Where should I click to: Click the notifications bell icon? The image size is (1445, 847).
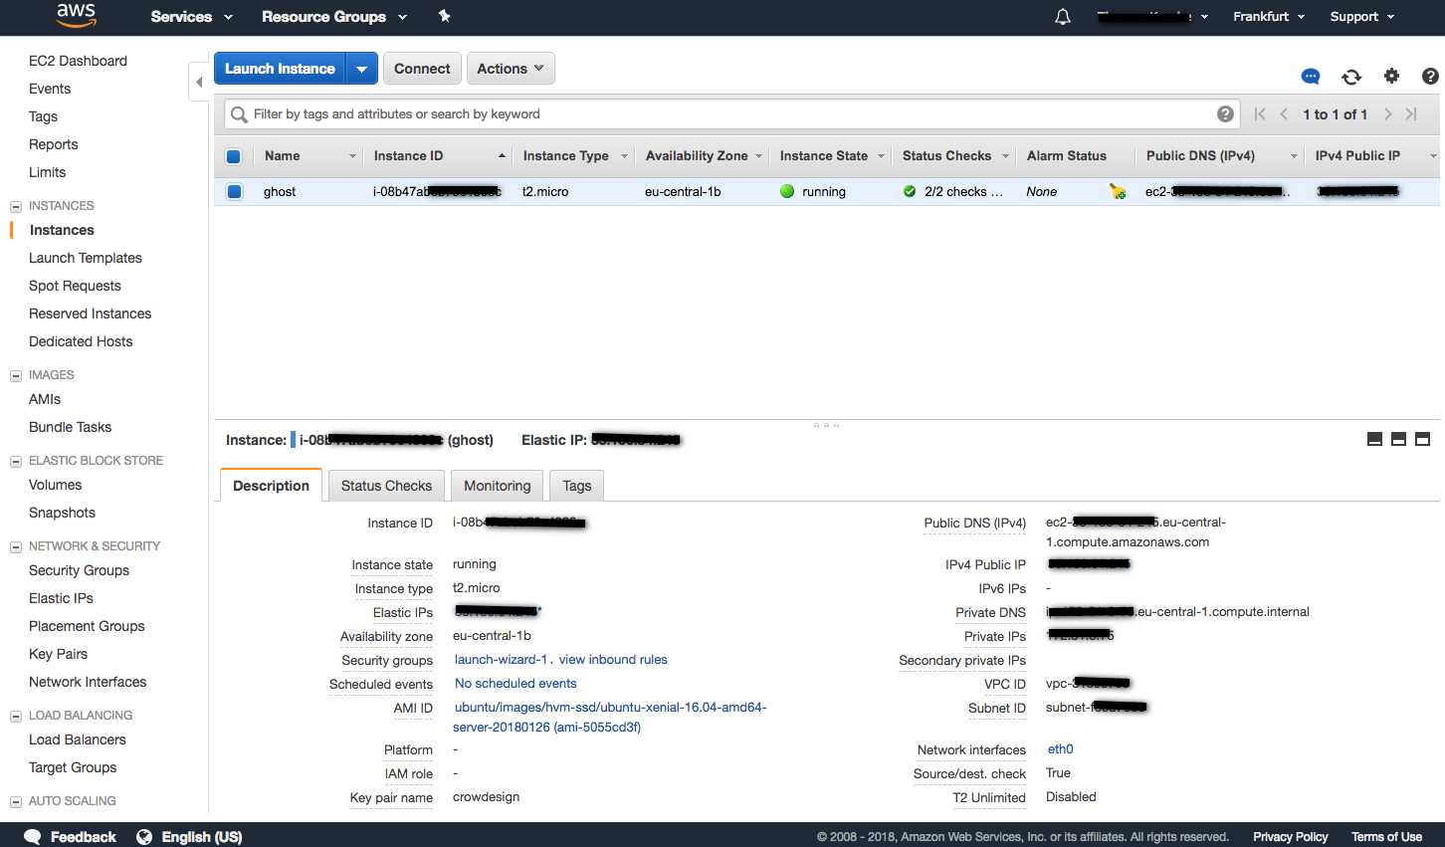pyautogui.click(x=1063, y=17)
